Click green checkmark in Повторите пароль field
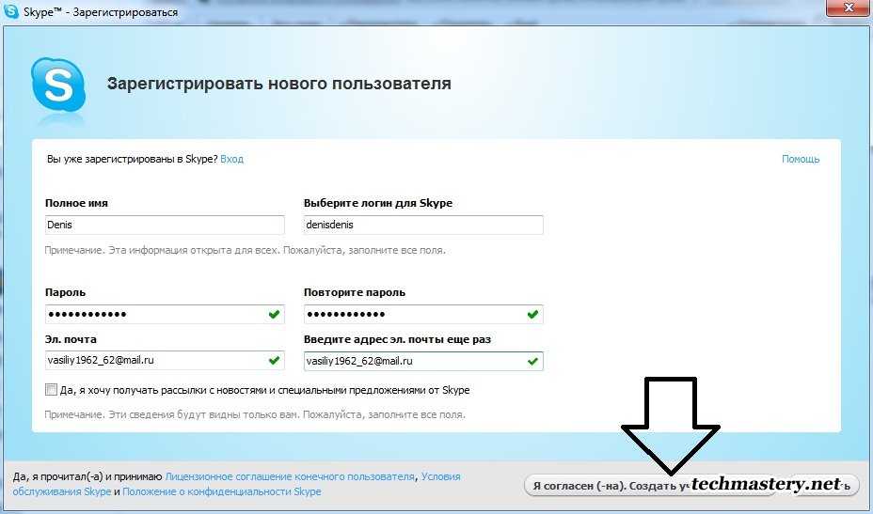 [532, 314]
